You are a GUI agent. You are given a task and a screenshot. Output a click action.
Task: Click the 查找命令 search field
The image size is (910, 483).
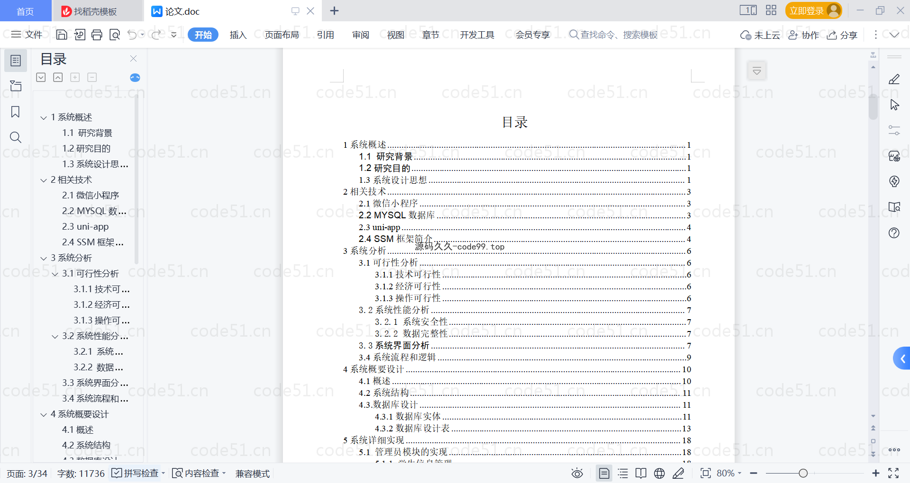(x=613, y=35)
